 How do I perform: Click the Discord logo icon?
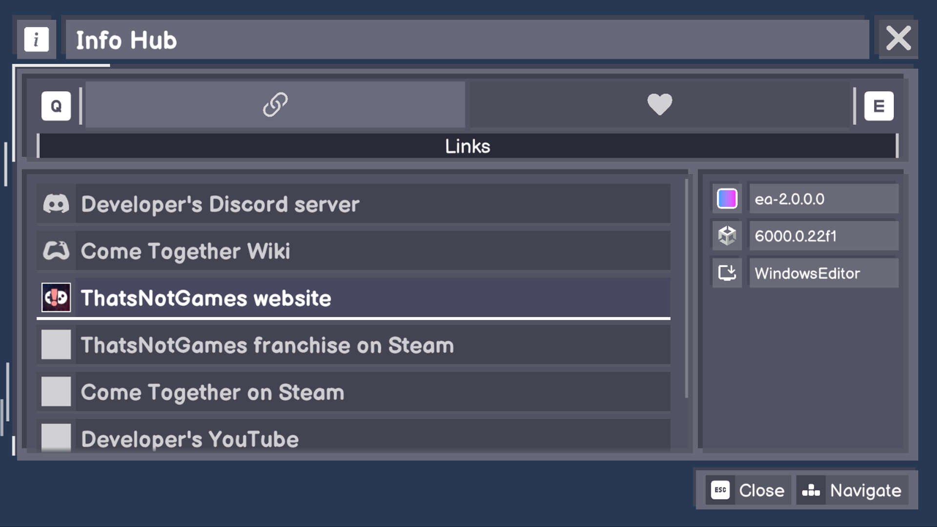[x=56, y=204]
